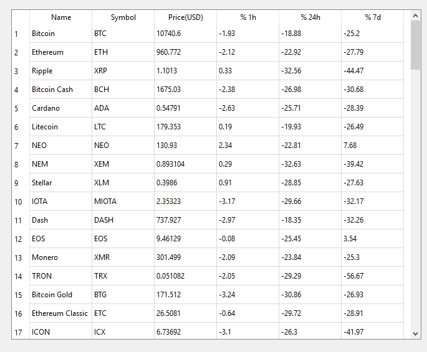Select the Ethereum Classic row name
This screenshot has height=352, width=427.
pyautogui.click(x=60, y=313)
